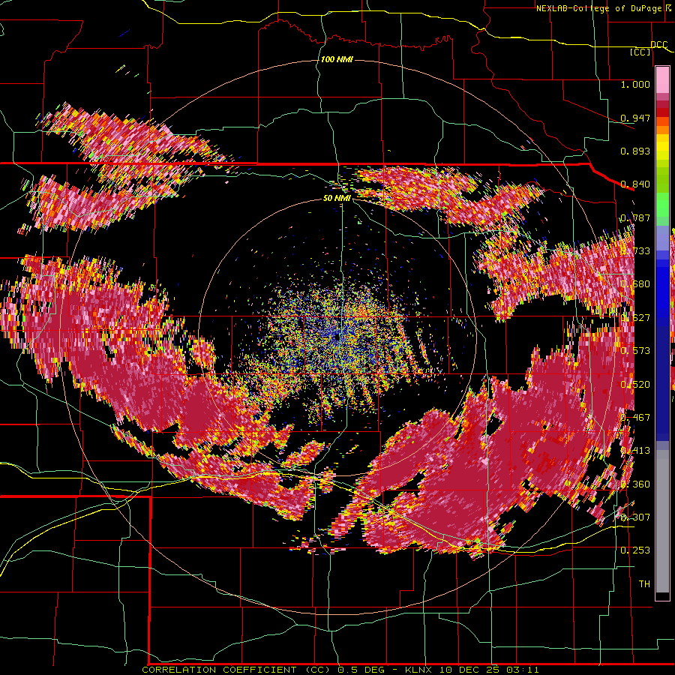Click the 0.840 scale value
Viewport: 675px width, 675px height.
click(635, 184)
